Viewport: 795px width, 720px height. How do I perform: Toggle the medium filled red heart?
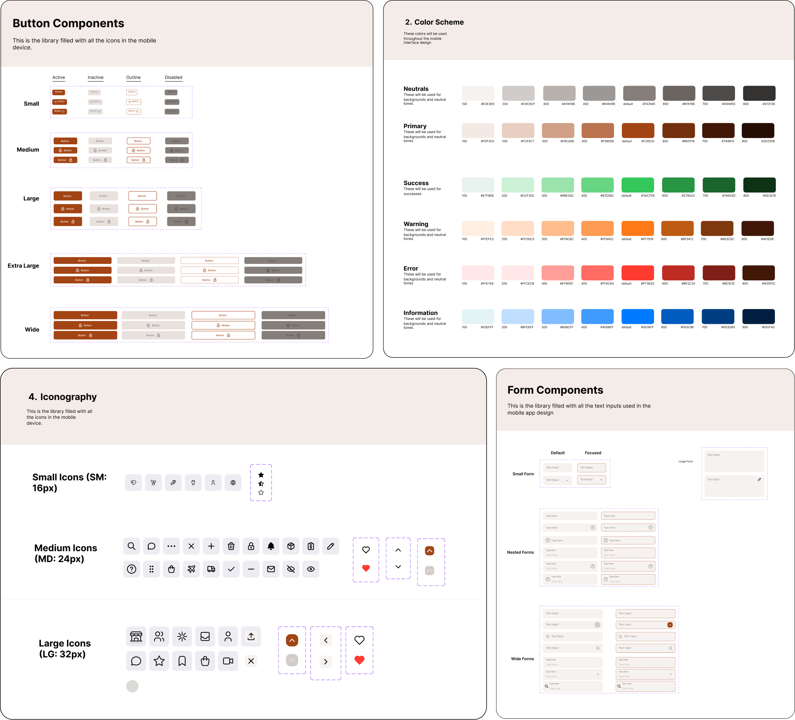pyautogui.click(x=366, y=568)
